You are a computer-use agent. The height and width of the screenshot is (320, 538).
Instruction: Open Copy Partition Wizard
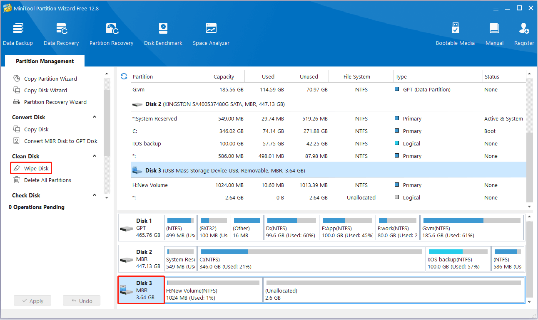tap(50, 79)
